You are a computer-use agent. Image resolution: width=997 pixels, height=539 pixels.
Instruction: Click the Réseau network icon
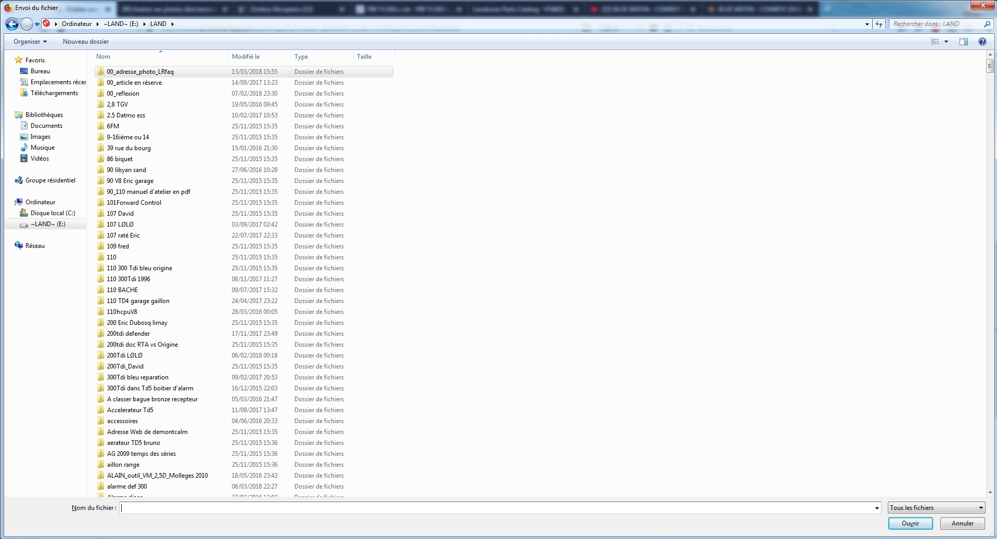[19, 246]
